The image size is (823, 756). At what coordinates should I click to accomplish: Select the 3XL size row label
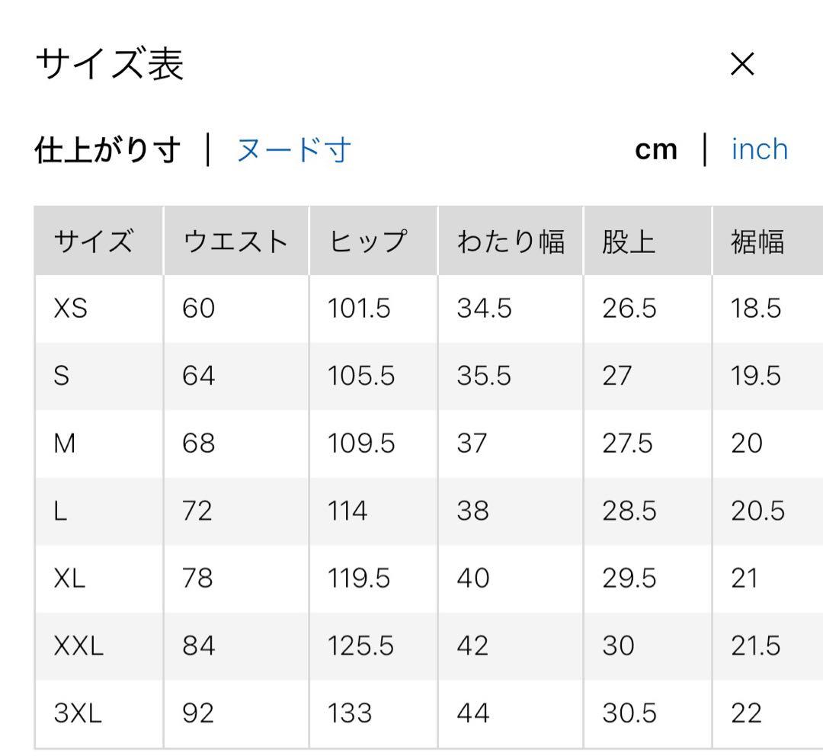[x=78, y=713]
